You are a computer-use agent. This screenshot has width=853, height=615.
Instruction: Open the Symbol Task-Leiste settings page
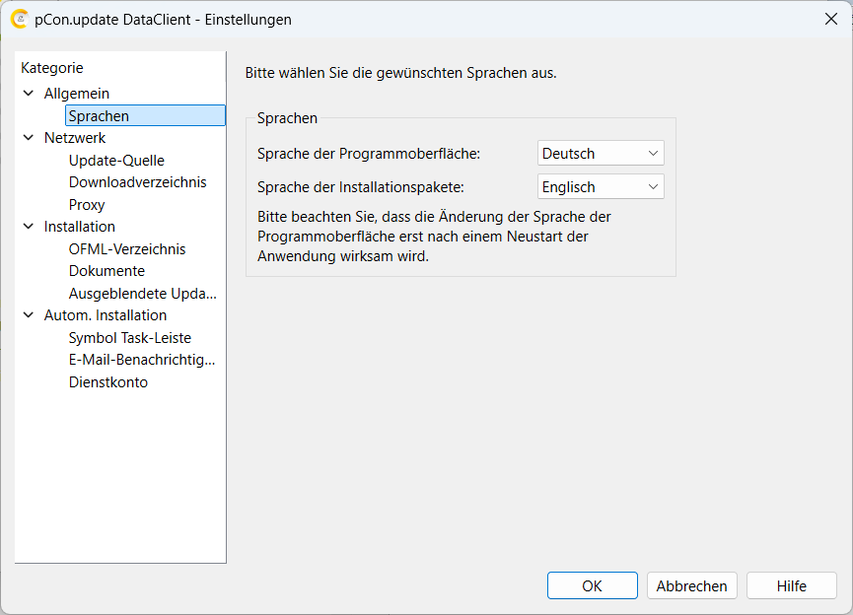129,338
